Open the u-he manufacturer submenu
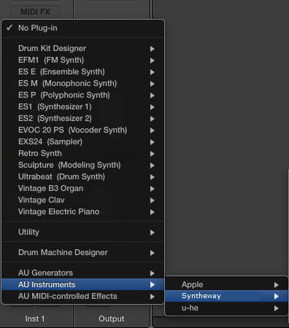The height and width of the screenshot is (328, 289). pyautogui.click(x=226, y=308)
